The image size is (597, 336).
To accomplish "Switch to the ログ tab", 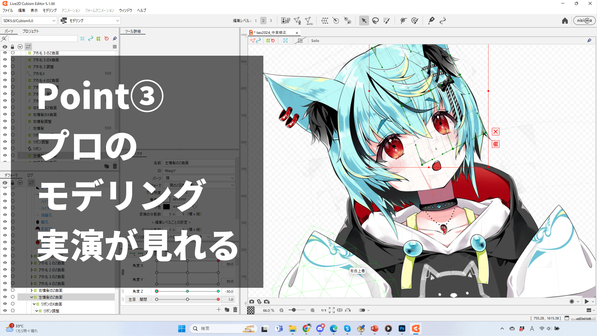I will 30,175.
